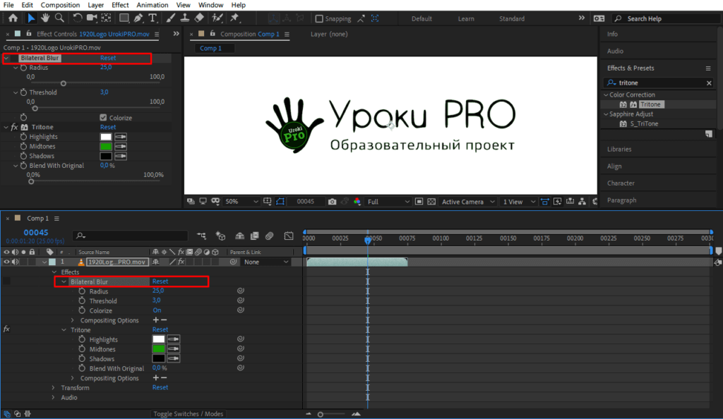Image resolution: width=723 pixels, height=419 pixels.
Task: Click the green Midtones color swatch
Action: (x=106, y=147)
